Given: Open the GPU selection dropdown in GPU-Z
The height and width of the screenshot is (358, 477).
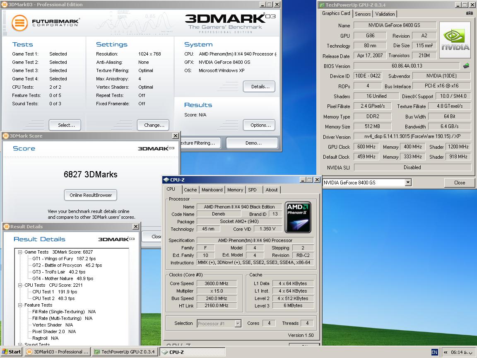Looking at the screenshot, I should coord(408,182).
